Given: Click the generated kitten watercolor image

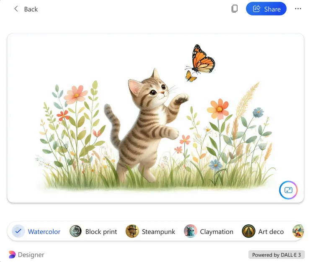Looking at the screenshot, I should [155, 118].
